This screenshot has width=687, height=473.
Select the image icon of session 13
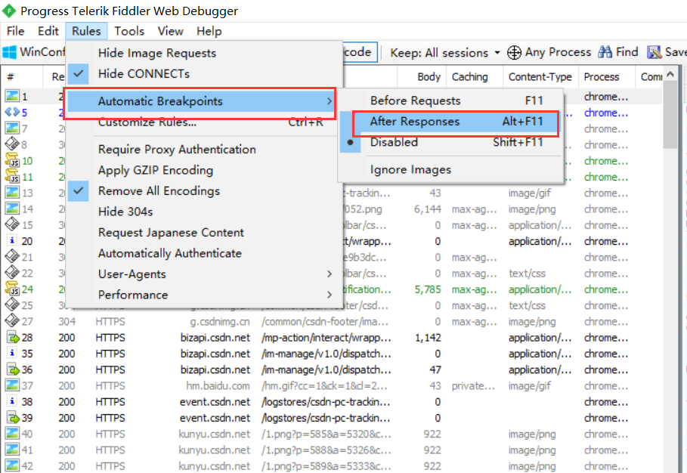(12, 192)
